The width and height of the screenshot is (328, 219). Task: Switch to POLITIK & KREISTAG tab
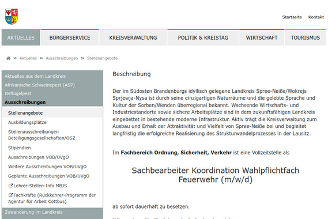(x=203, y=37)
